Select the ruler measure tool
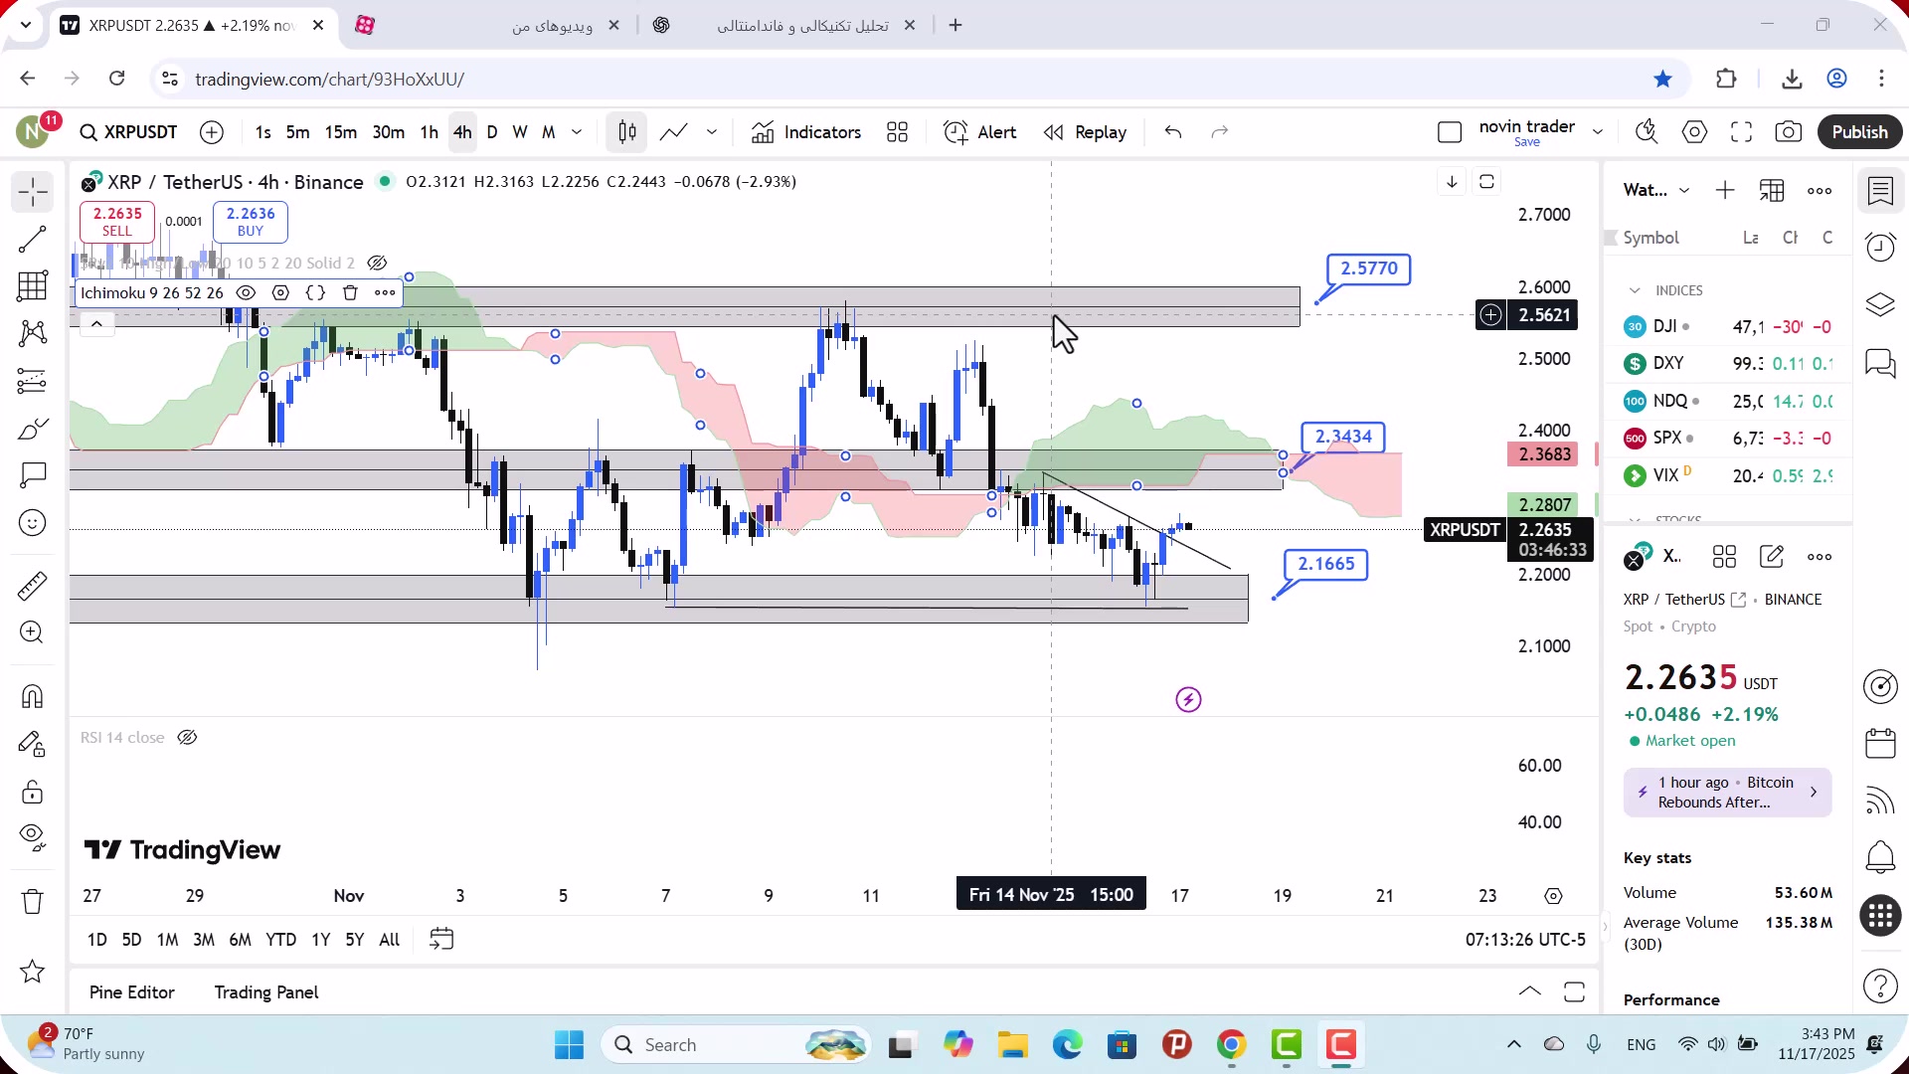 [x=32, y=586]
